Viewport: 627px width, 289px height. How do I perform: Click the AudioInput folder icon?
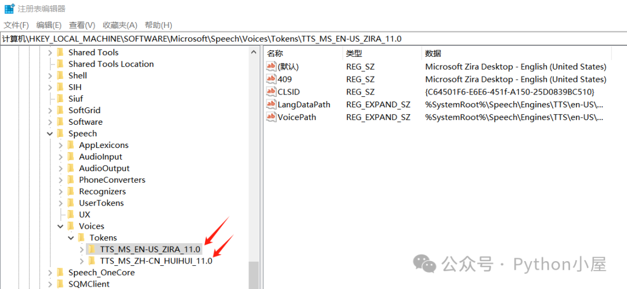point(71,157)
